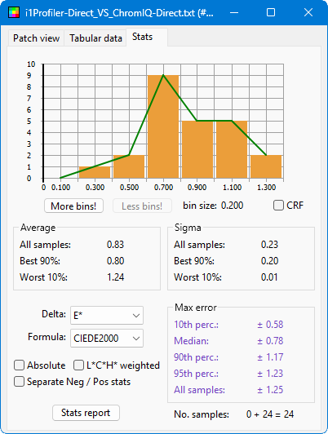Click Max error All samples ± 1.25

click(x=270, y=390)
